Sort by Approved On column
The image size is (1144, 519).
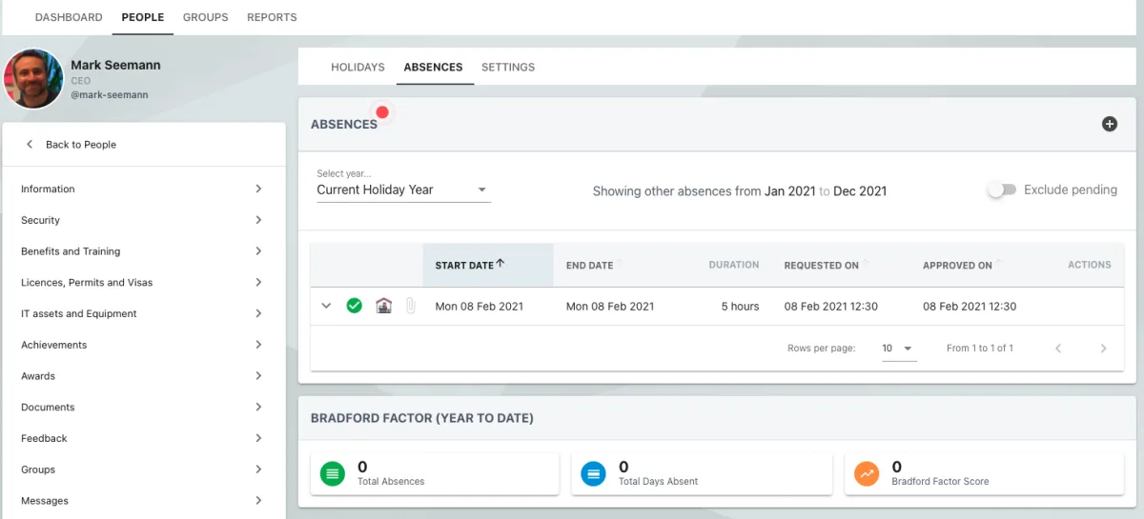(x=957, y=266)
